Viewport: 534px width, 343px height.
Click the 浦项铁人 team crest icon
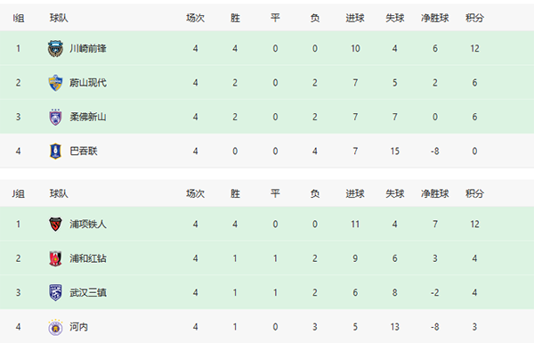tap(55, 225)
